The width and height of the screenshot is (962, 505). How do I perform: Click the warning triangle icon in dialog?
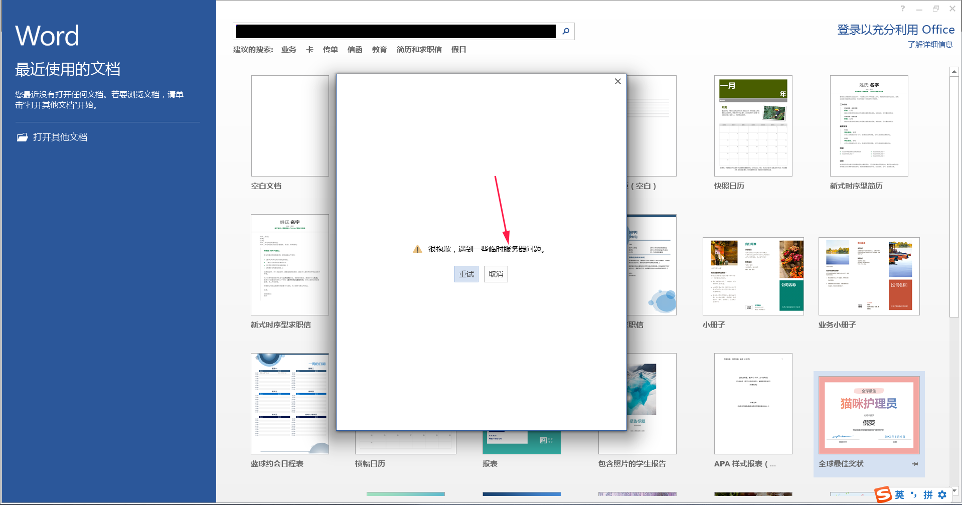(417, 249)
